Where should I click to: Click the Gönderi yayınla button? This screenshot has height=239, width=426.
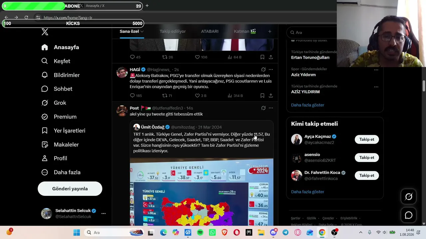coord(70,189)
